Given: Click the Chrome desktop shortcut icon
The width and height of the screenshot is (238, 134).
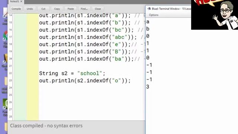Looking at the screenshot, I should [x=6, y=36].
